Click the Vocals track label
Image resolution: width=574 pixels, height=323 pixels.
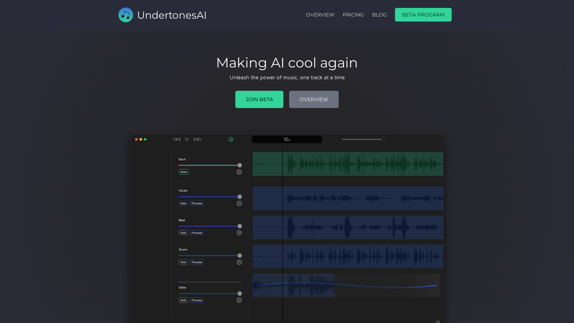[x=183, y=191]
